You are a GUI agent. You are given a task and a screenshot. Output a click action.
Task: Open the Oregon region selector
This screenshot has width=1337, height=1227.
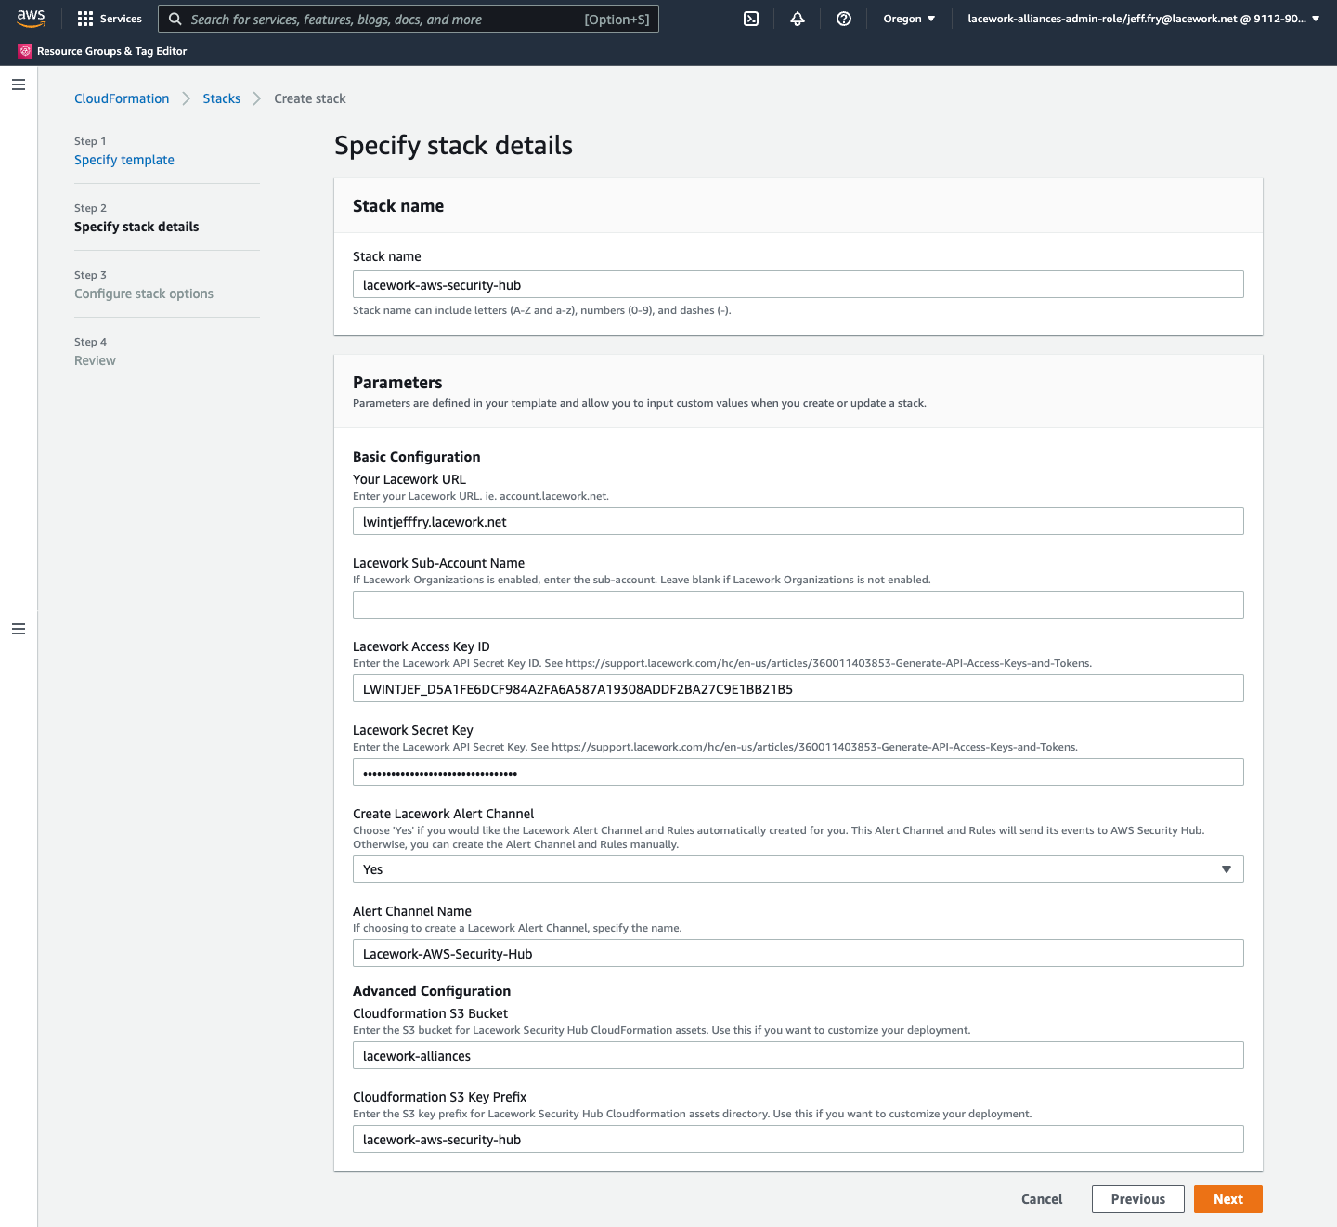coord(907,18)
